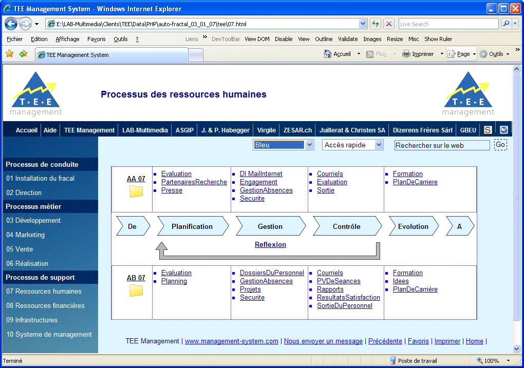Click the Flux RSS feed icon
The image size is (524, 368).
369,54
